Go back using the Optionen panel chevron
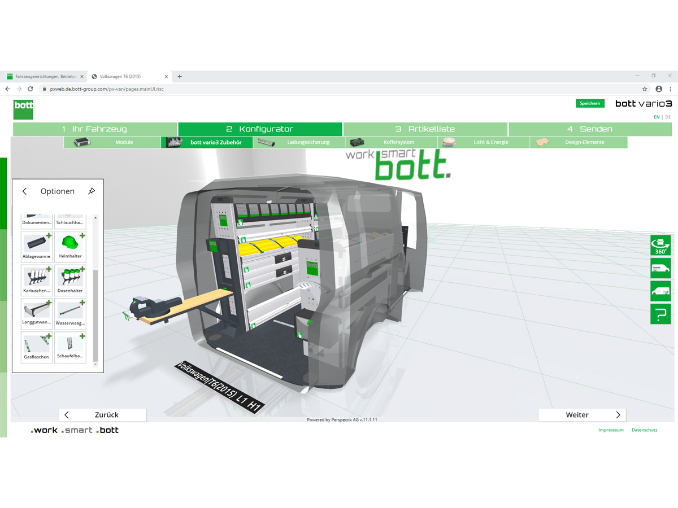 (x=25, y=191)
